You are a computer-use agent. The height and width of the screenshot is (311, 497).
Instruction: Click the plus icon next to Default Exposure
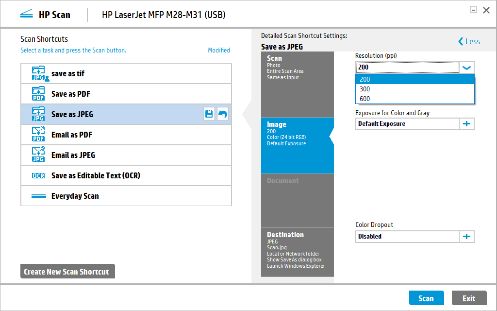[466, 124]
